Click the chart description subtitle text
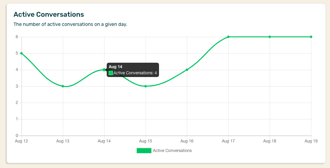 coord(70,25)
